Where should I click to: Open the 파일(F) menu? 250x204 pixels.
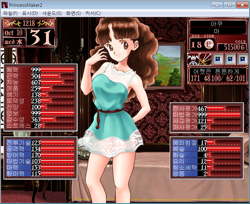click(10, 13)
